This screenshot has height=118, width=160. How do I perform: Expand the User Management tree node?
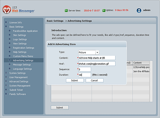6,77
